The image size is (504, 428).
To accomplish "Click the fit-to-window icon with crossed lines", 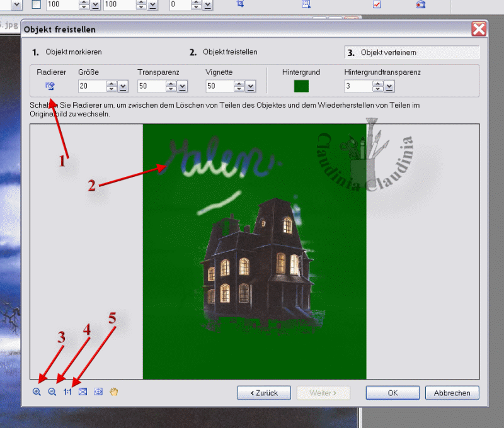I will [x=83, y=391].
